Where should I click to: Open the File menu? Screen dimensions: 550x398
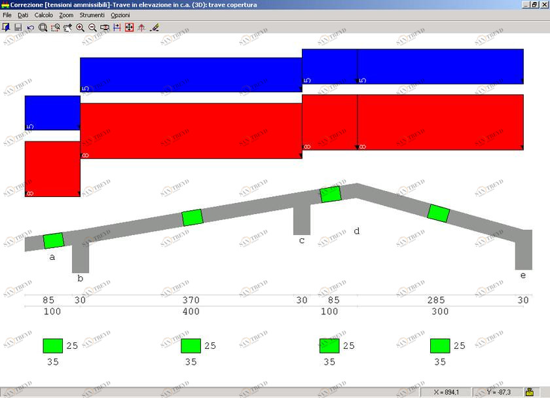tap(7, 14)
